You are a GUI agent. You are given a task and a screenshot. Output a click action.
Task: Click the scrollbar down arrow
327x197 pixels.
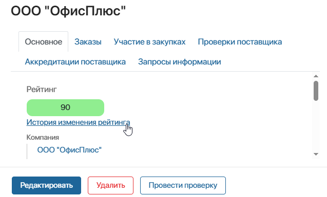(316, 154)
